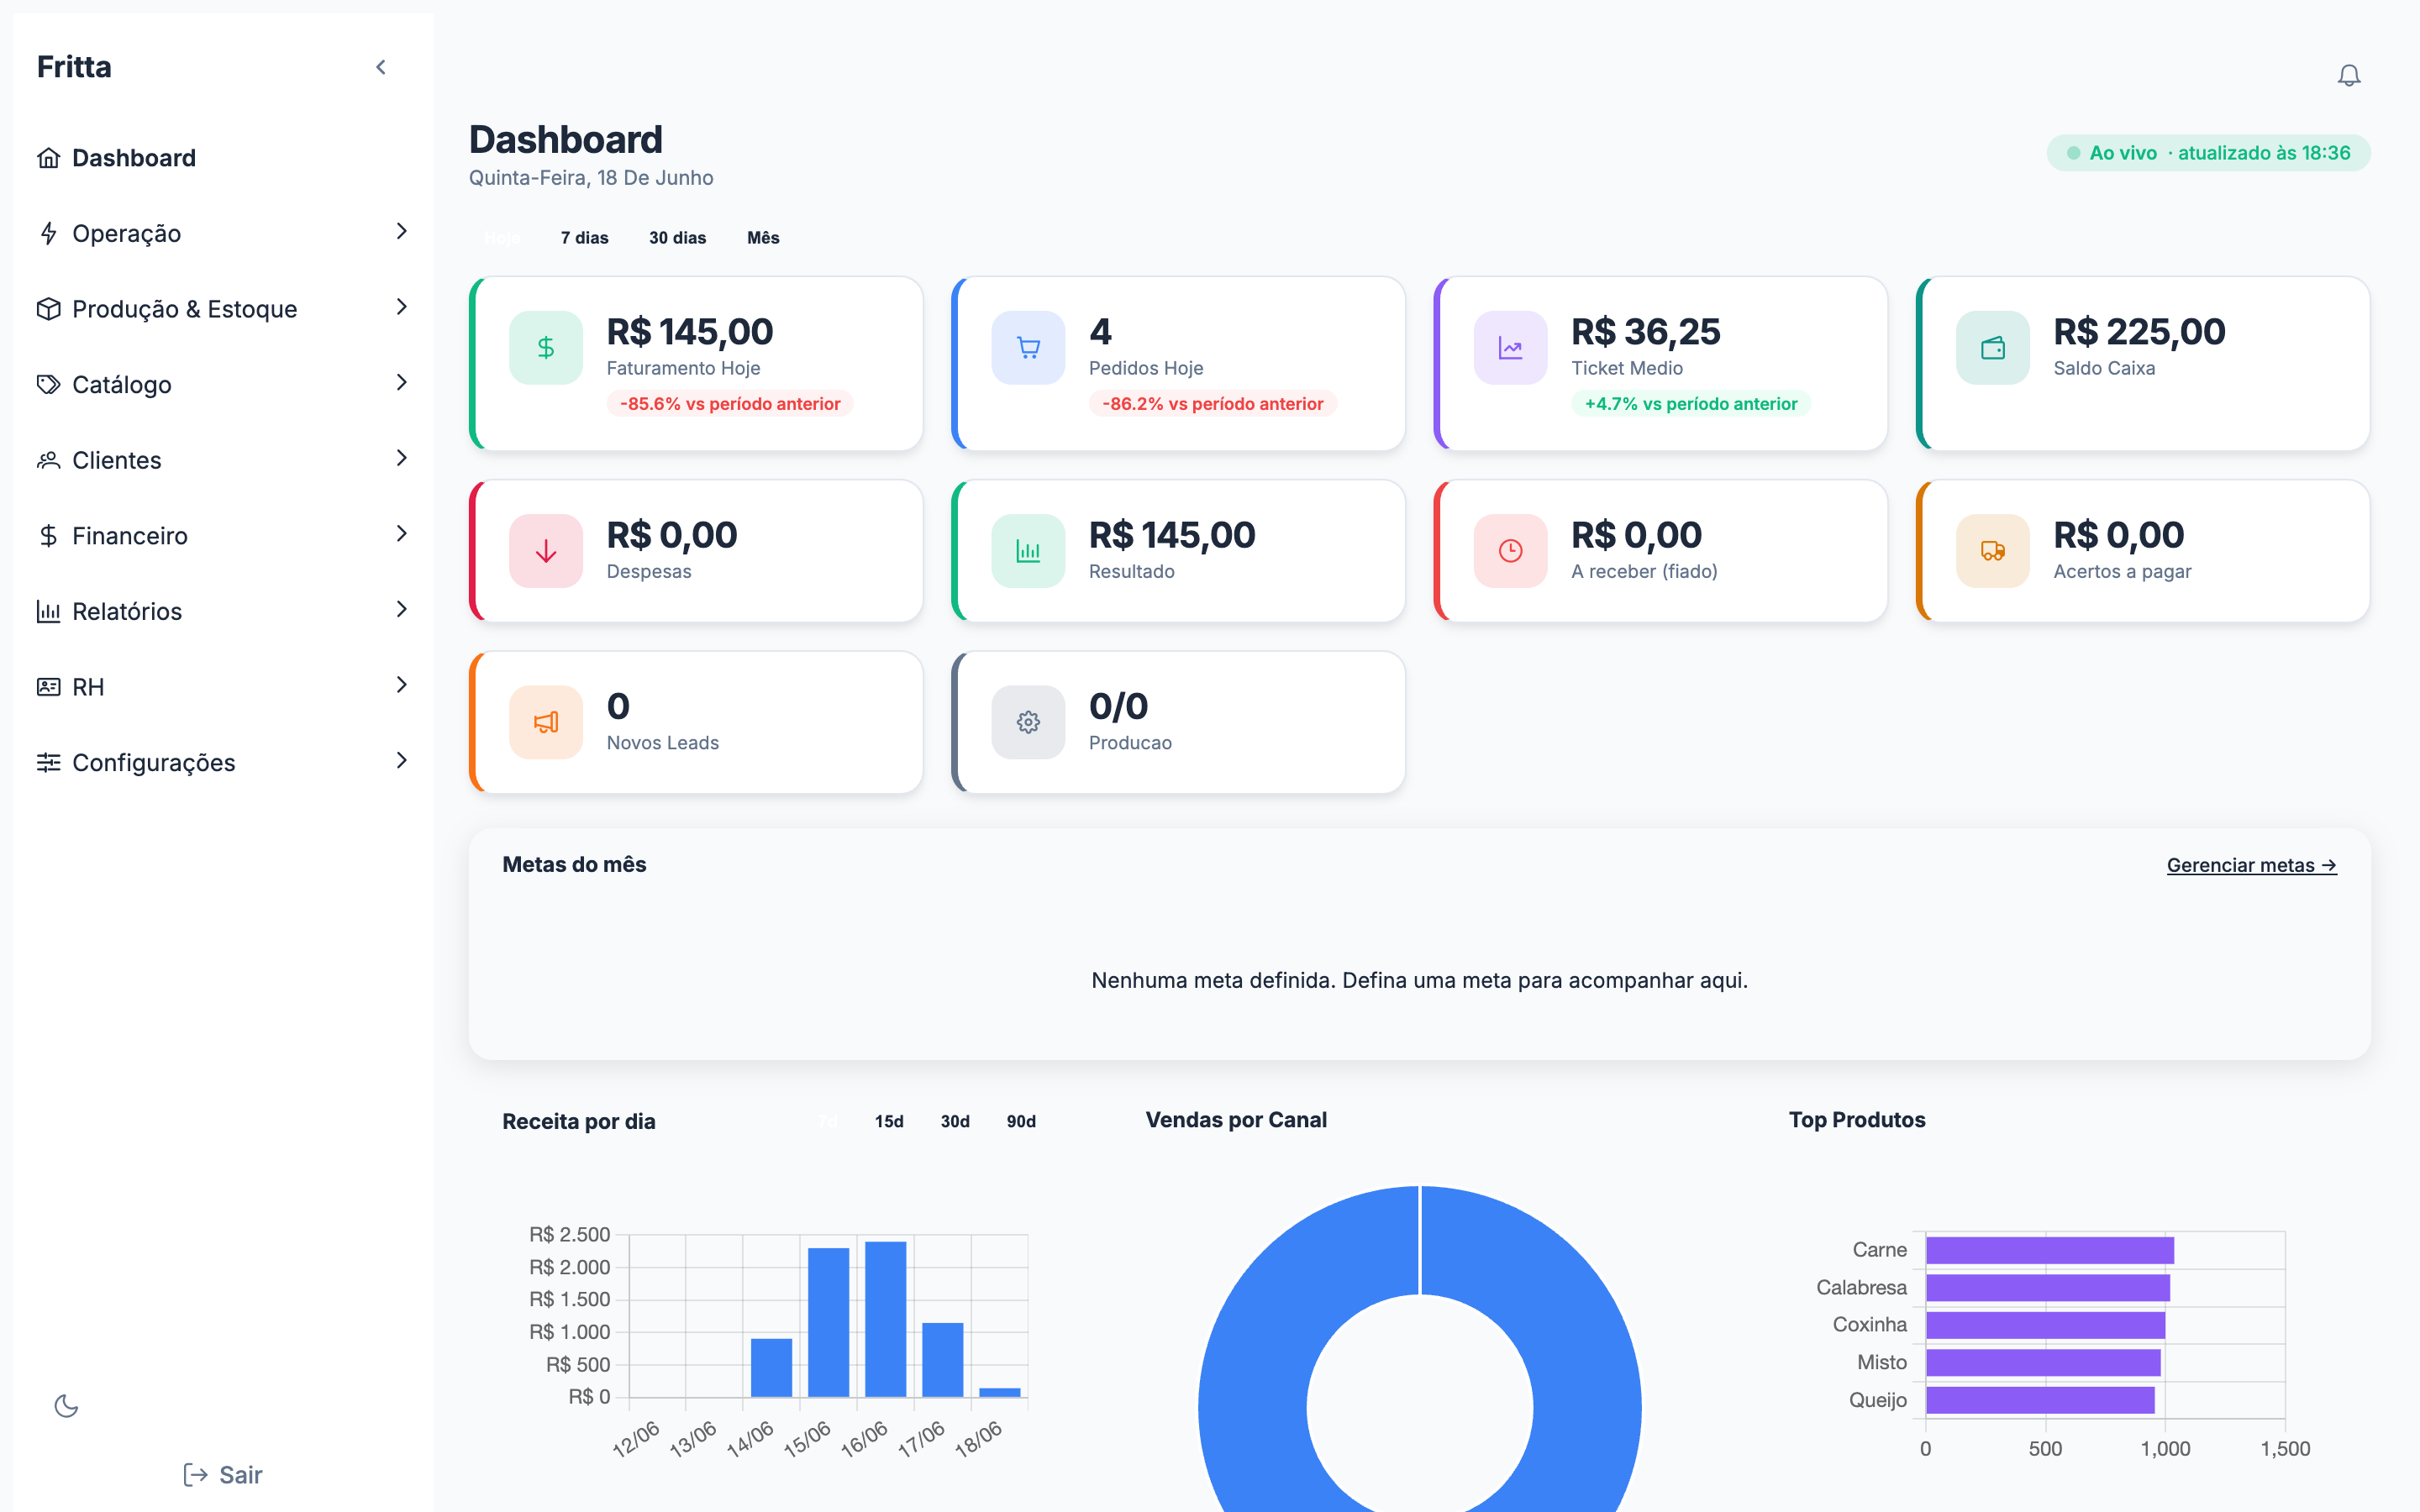Click the Ao vivo status badge
This screenshot has width=2420, height=1512.
[x=2208, y=153]
